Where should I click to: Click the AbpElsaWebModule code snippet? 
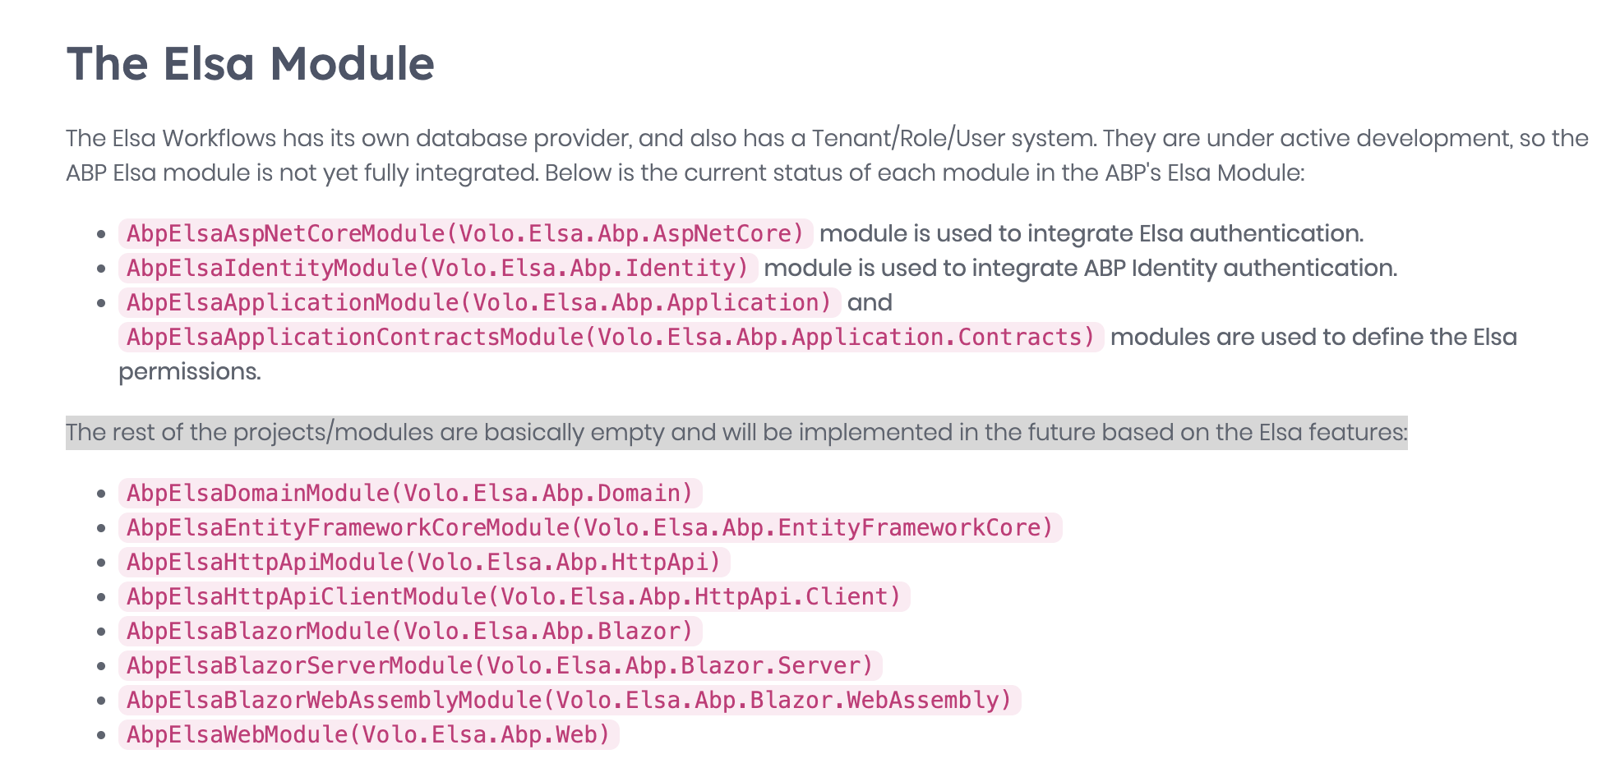point(368,735)
